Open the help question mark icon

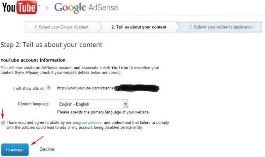click(49, 88)
